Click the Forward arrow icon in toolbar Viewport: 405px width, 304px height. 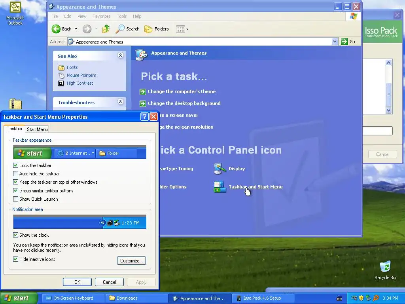click(x=87, y=29)
